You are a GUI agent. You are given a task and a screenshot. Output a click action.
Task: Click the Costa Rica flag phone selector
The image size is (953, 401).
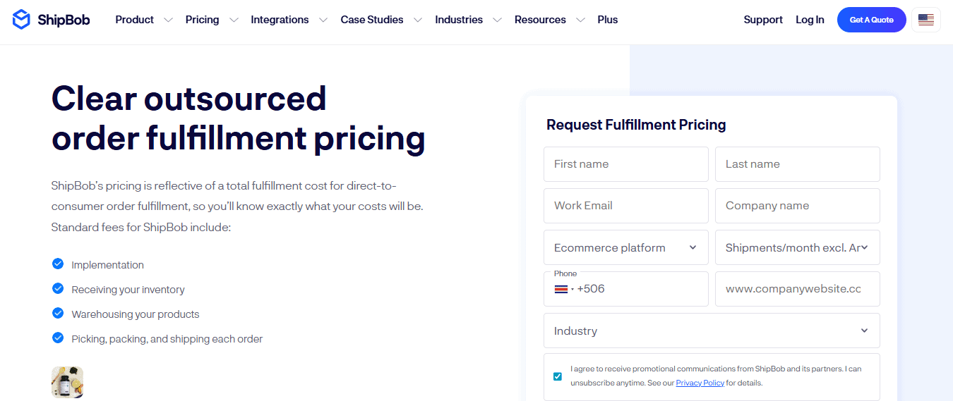(563, 289)
